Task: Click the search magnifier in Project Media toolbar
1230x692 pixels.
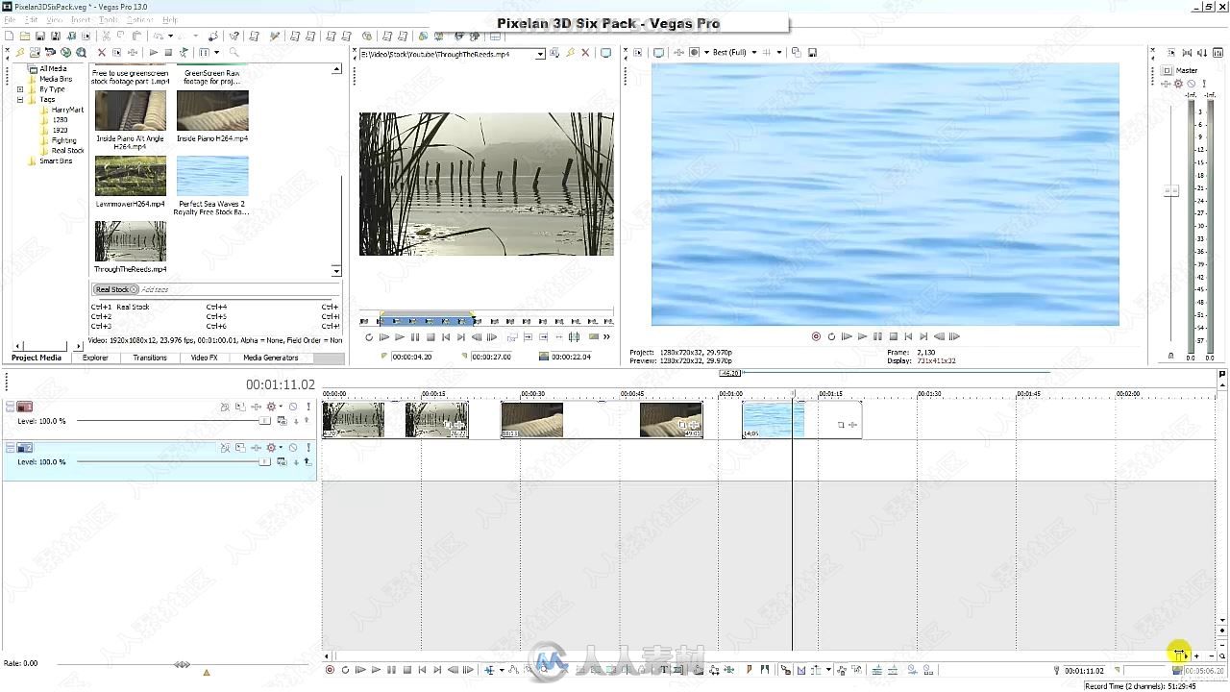Action: pos(234,52)
